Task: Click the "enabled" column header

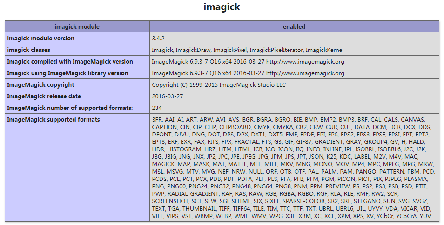Action: [294, 27]
